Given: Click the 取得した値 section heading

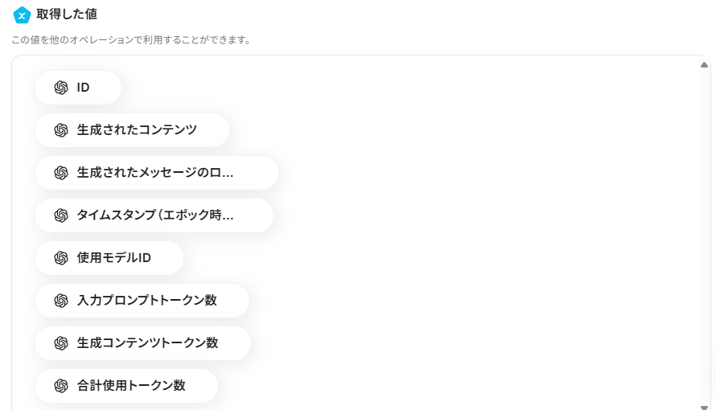Looking at the screenshot, I should click(x=67, y=14).
